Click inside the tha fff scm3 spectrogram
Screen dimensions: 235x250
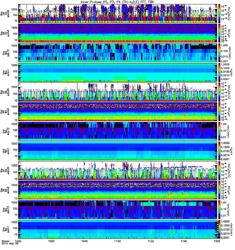tap(118, 33)
